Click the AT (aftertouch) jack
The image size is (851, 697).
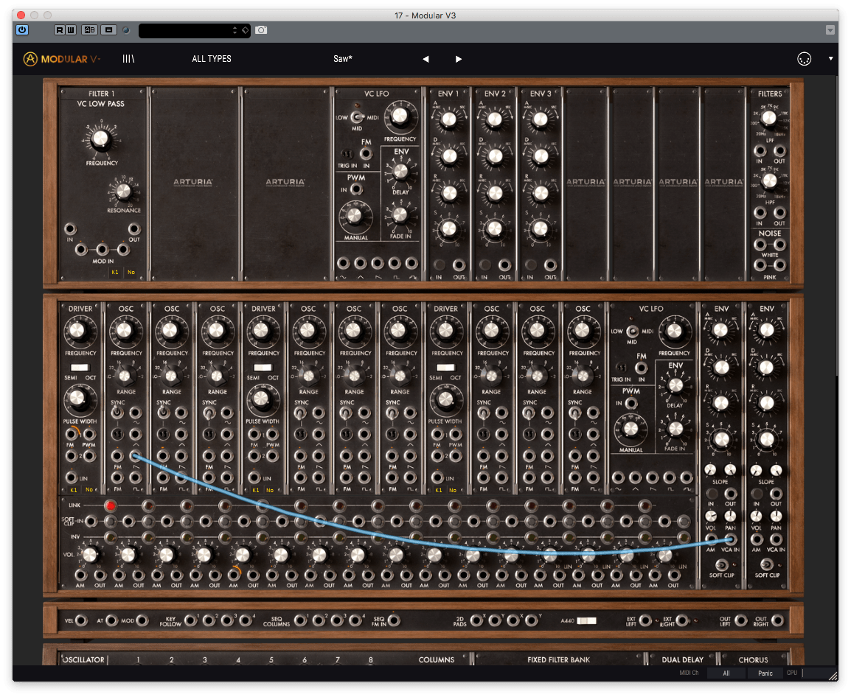click(x=111, y=620)
